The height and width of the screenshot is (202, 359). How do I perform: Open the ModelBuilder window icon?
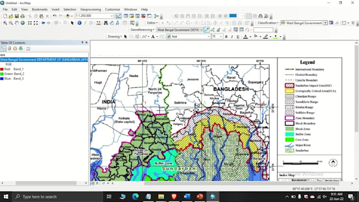pos(156,16)
